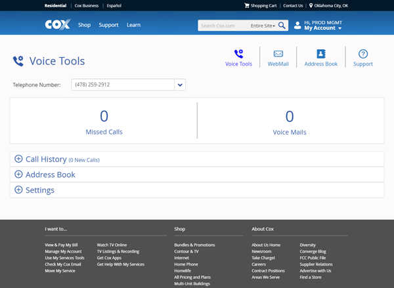Expand the Settings section
The height and width of the screenshot is (288, 394).
197,190
